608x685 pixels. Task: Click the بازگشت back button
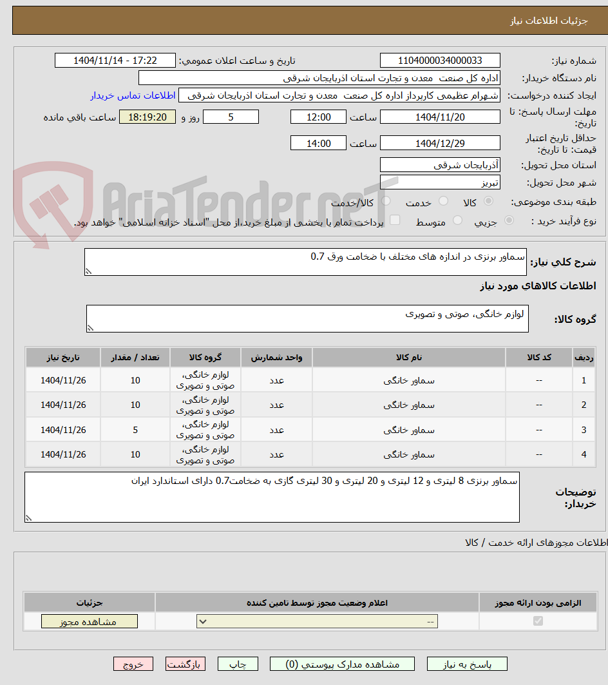tap(185, 664)
